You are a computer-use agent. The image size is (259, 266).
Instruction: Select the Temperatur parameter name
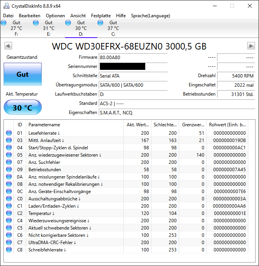click(x=42, y=213)
